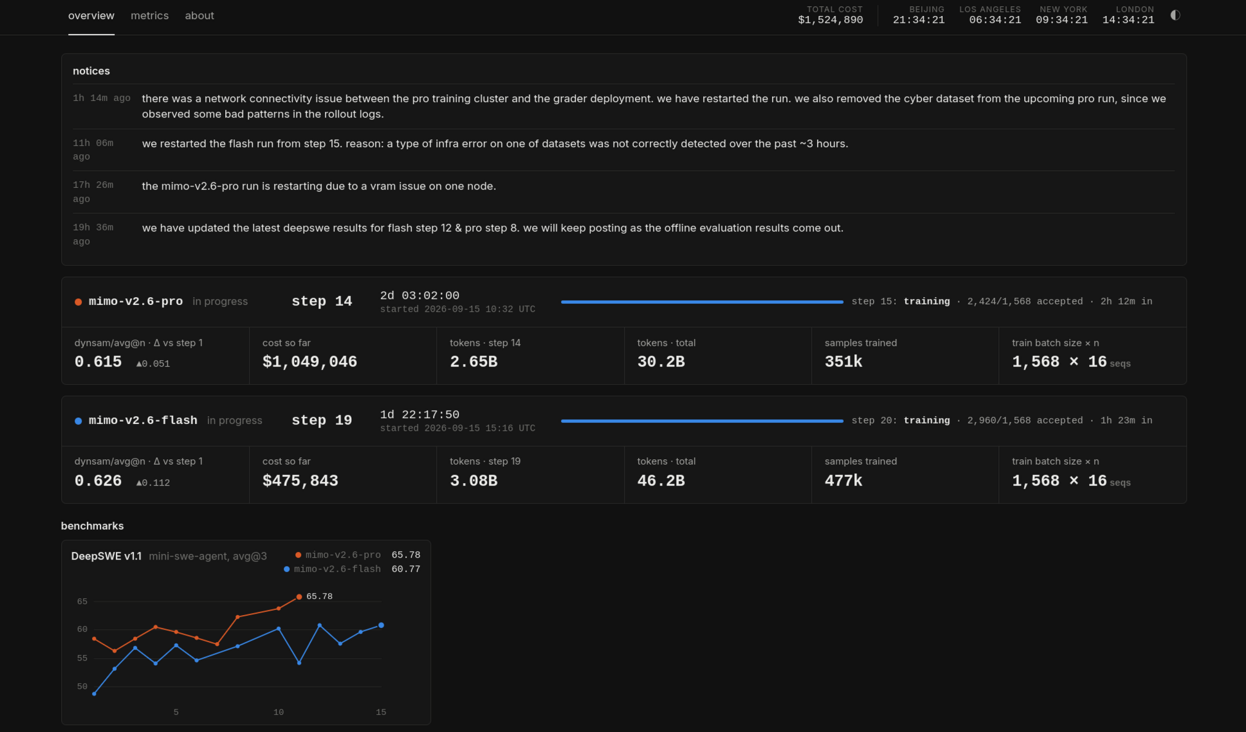The image size is (1246, 732).
Task: Click the flash dynsam value 0.626
Action: (x=98, y=480)
